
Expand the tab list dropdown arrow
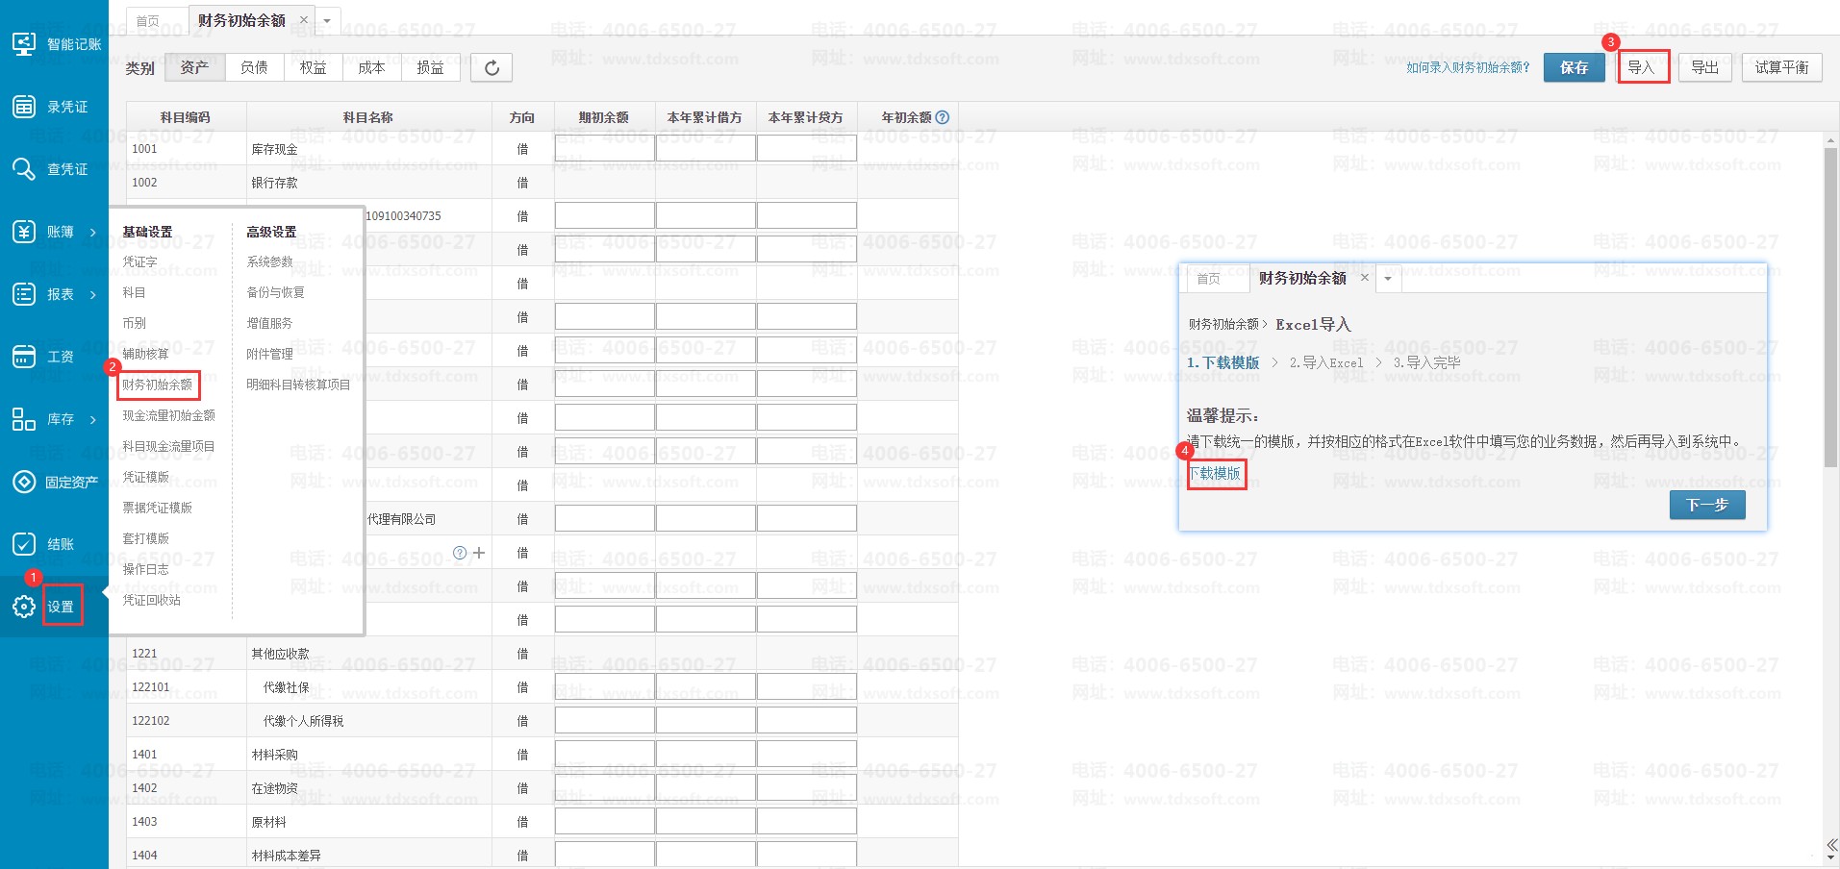pos(327,21)
